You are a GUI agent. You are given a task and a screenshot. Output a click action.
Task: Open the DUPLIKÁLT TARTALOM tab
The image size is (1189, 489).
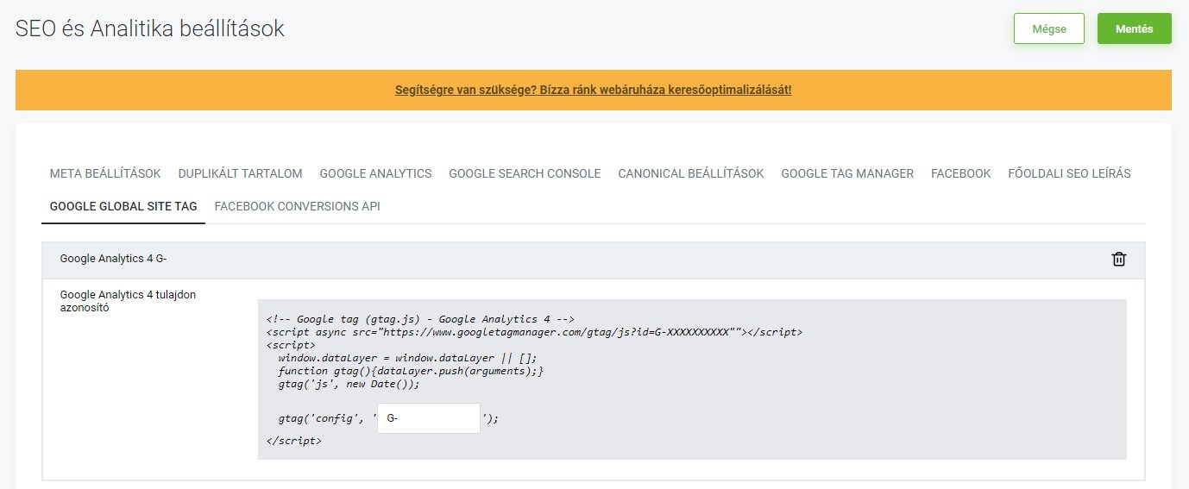point(240,173)
